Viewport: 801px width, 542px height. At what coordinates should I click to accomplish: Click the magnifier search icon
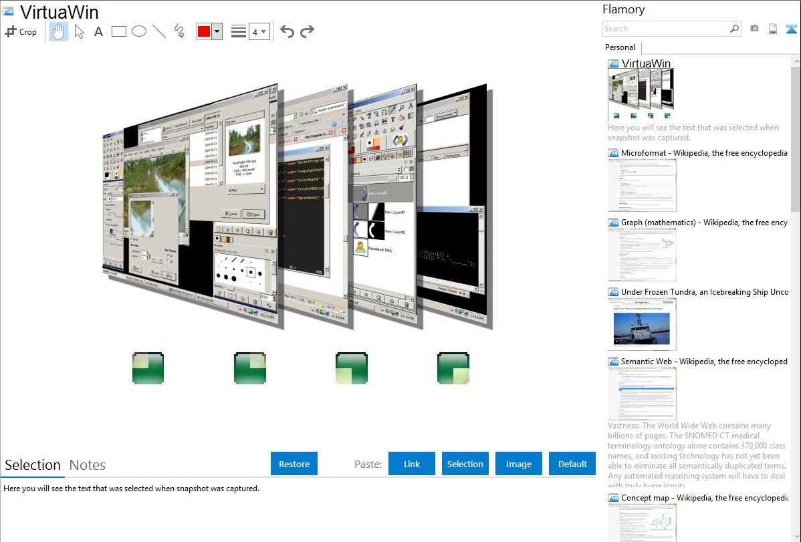(734, 29)
